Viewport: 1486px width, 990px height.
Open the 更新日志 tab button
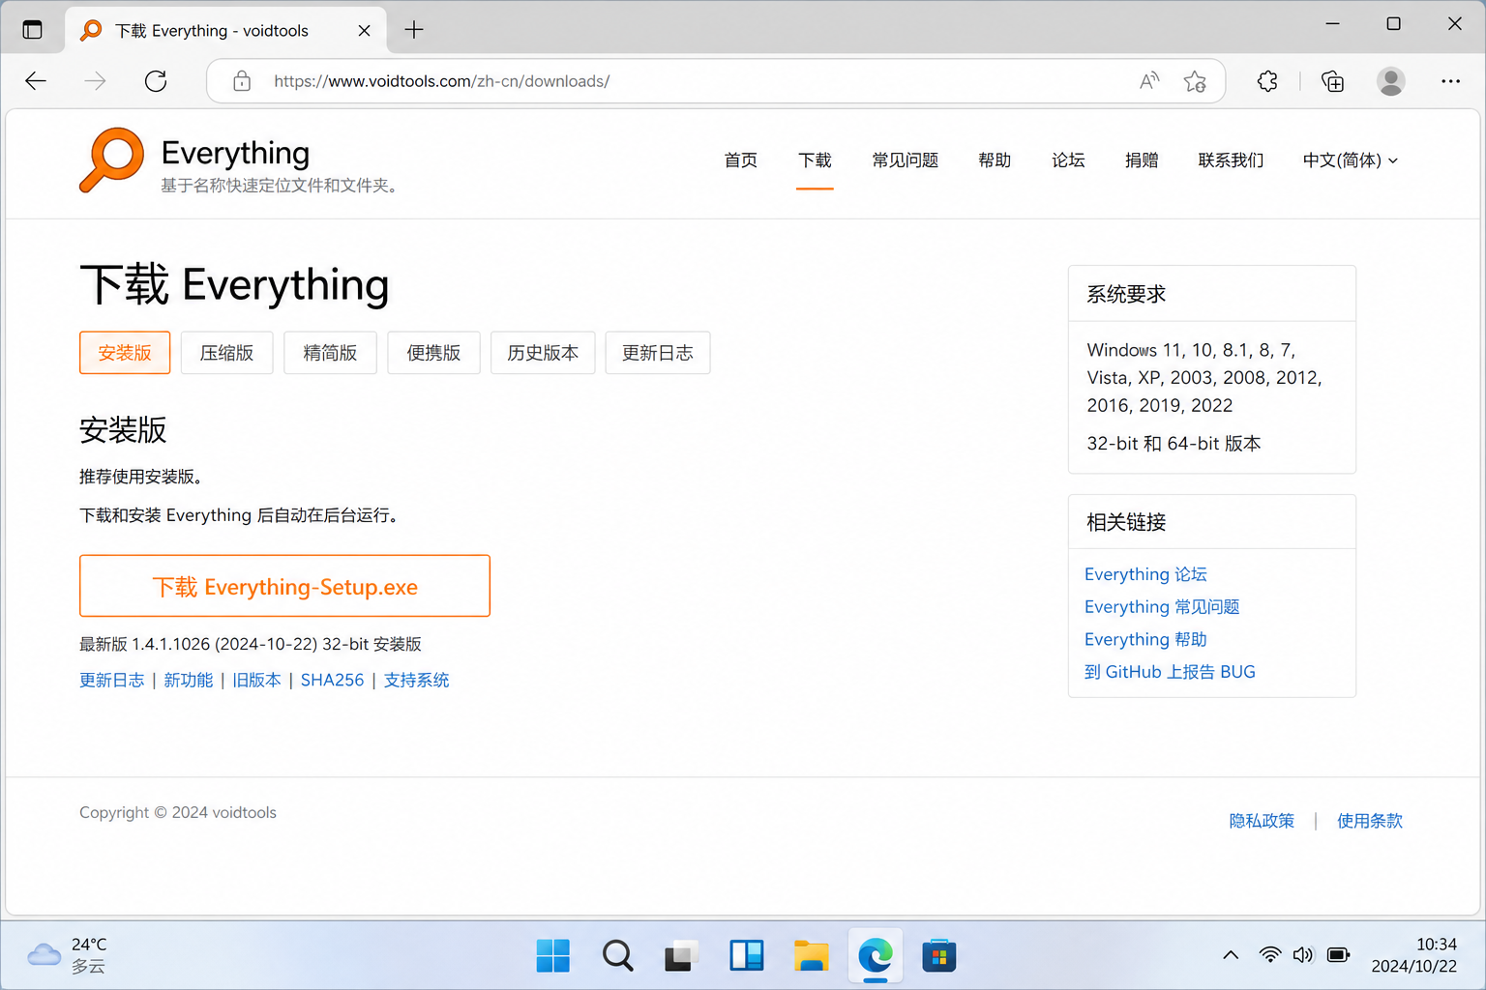pos(658,353)
